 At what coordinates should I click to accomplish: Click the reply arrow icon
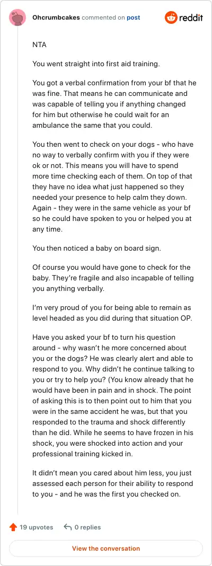pyautogui.click(x=67, y=527)
